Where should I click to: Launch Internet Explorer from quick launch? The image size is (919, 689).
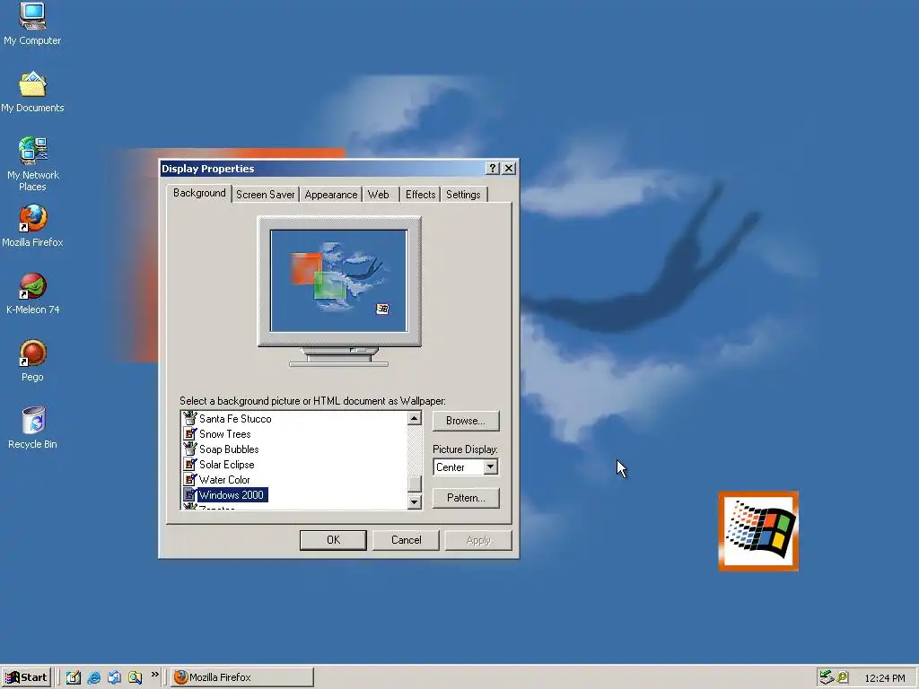93,677
